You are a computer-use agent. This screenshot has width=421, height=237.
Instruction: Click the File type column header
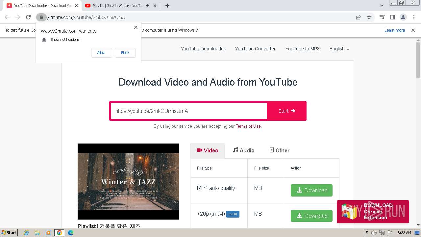204,168
